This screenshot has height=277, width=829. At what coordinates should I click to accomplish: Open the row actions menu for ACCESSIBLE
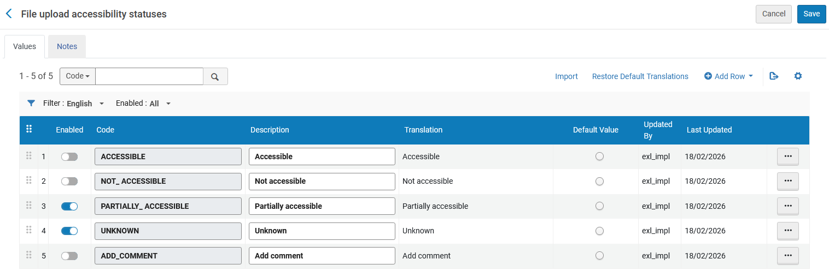788,156
